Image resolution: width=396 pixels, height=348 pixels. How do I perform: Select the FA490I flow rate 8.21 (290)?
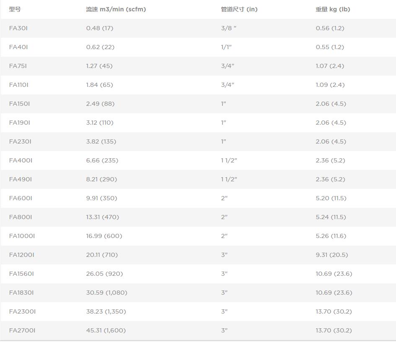click(101, 179)
